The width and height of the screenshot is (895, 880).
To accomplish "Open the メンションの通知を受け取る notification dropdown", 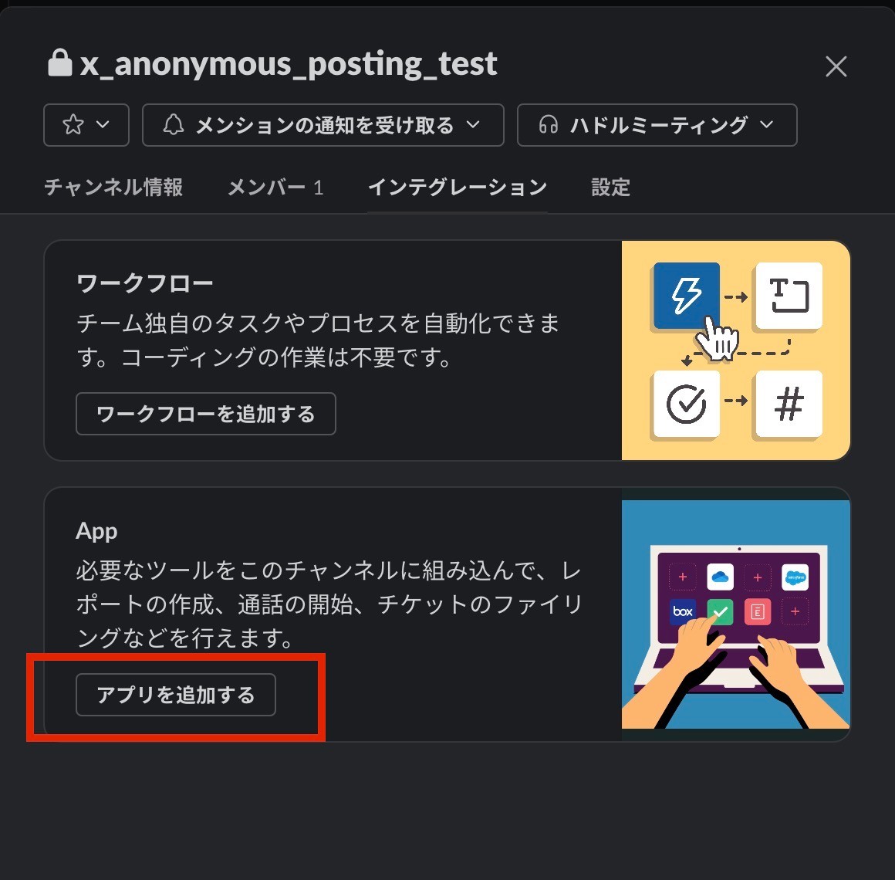I will pyautogui.click(x=323, y=125).
